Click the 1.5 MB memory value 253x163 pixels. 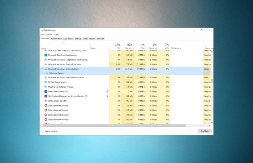click(x=129, y=60)
